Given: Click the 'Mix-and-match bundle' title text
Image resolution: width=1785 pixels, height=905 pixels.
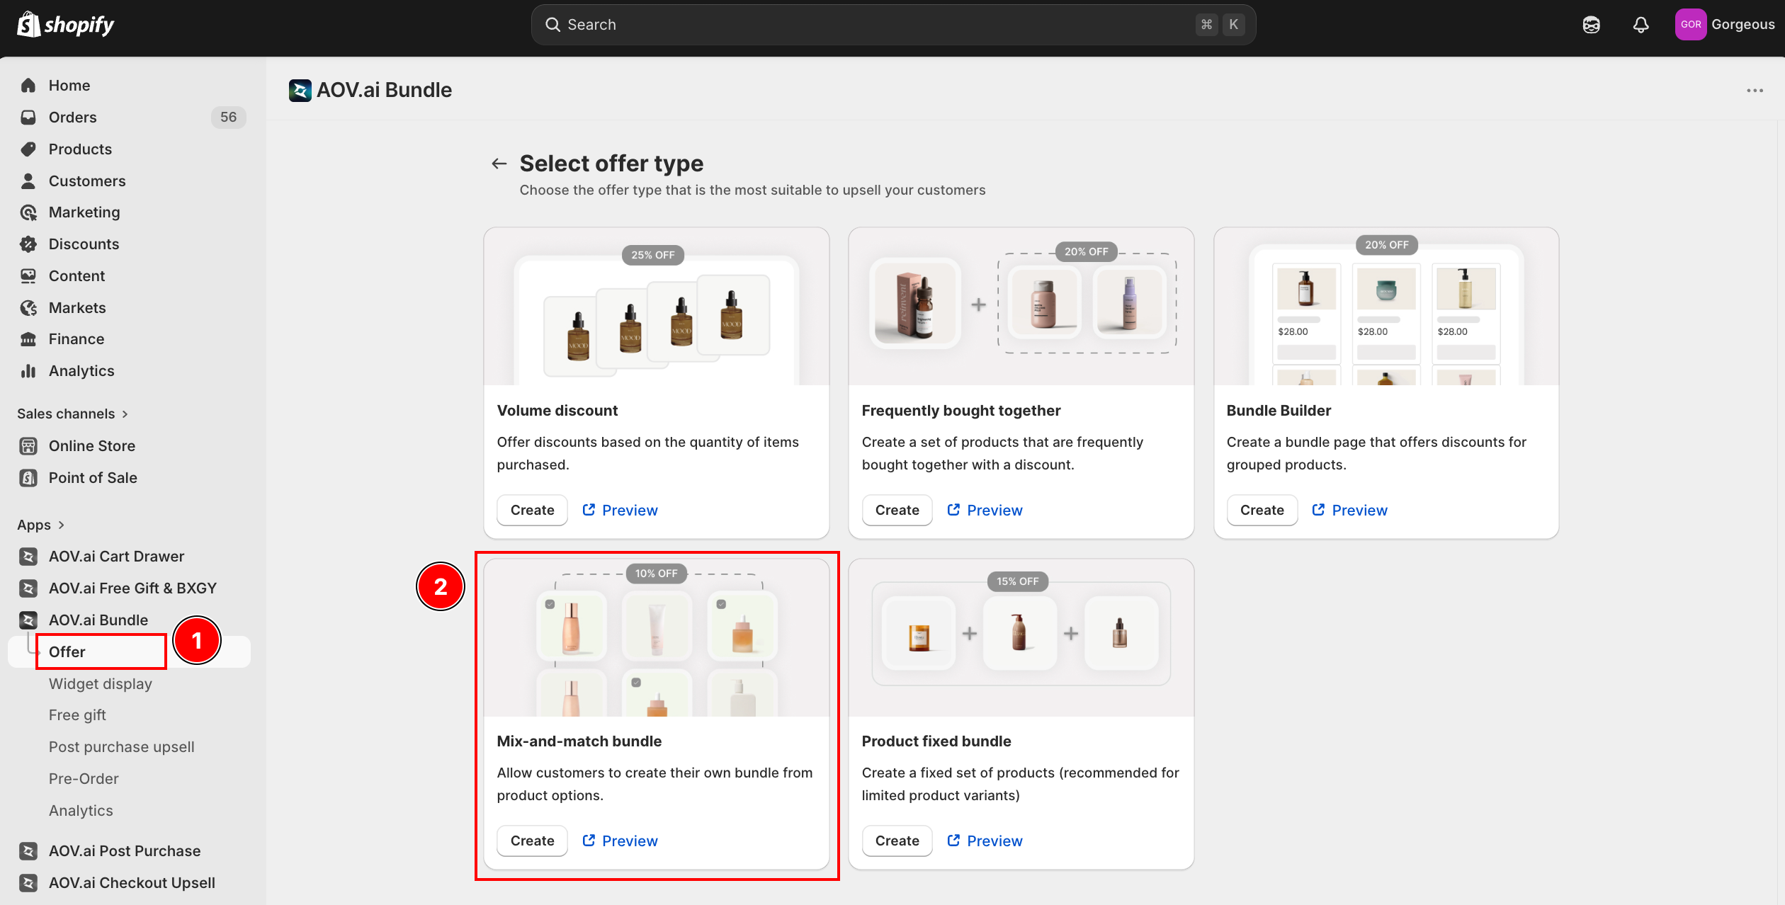Looking at the screenshot, I should tap(579, 741).
